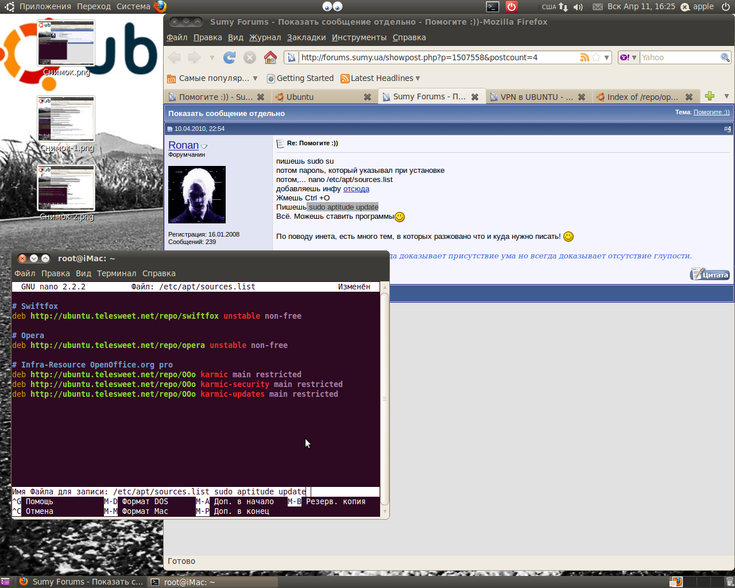Click the отсюда link in the post

coord(356,189)
